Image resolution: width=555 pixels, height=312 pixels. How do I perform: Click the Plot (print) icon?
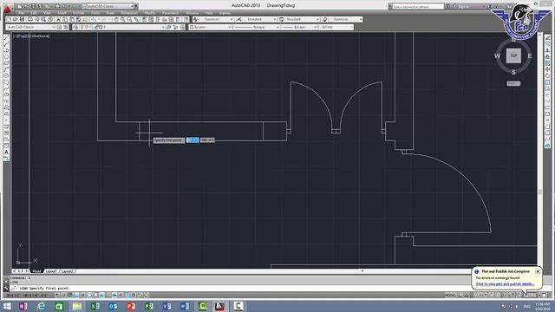click(x=30, y=19)
